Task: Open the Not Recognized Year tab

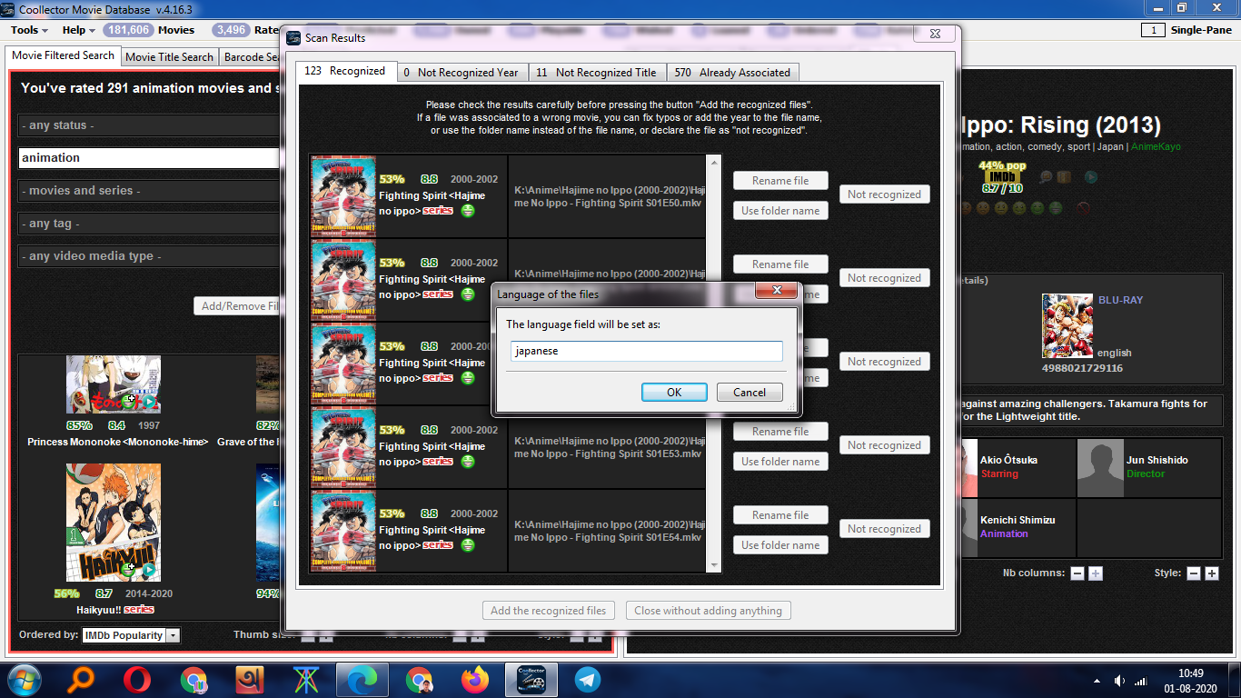Action: click(461, 73)
